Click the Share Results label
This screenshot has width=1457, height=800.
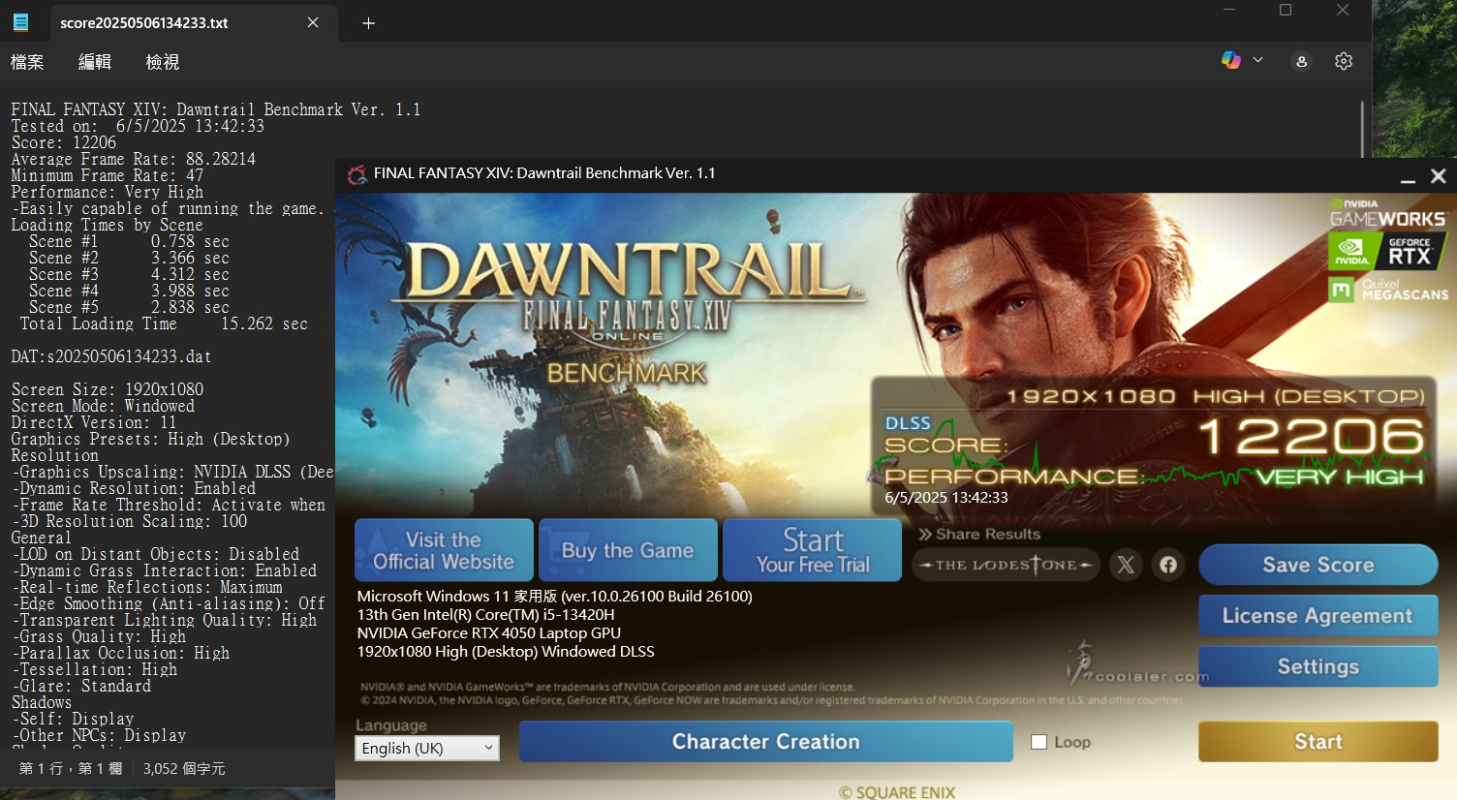coord(979,534)
